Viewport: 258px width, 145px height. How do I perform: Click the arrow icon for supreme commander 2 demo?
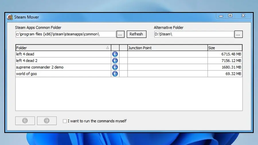115,67
